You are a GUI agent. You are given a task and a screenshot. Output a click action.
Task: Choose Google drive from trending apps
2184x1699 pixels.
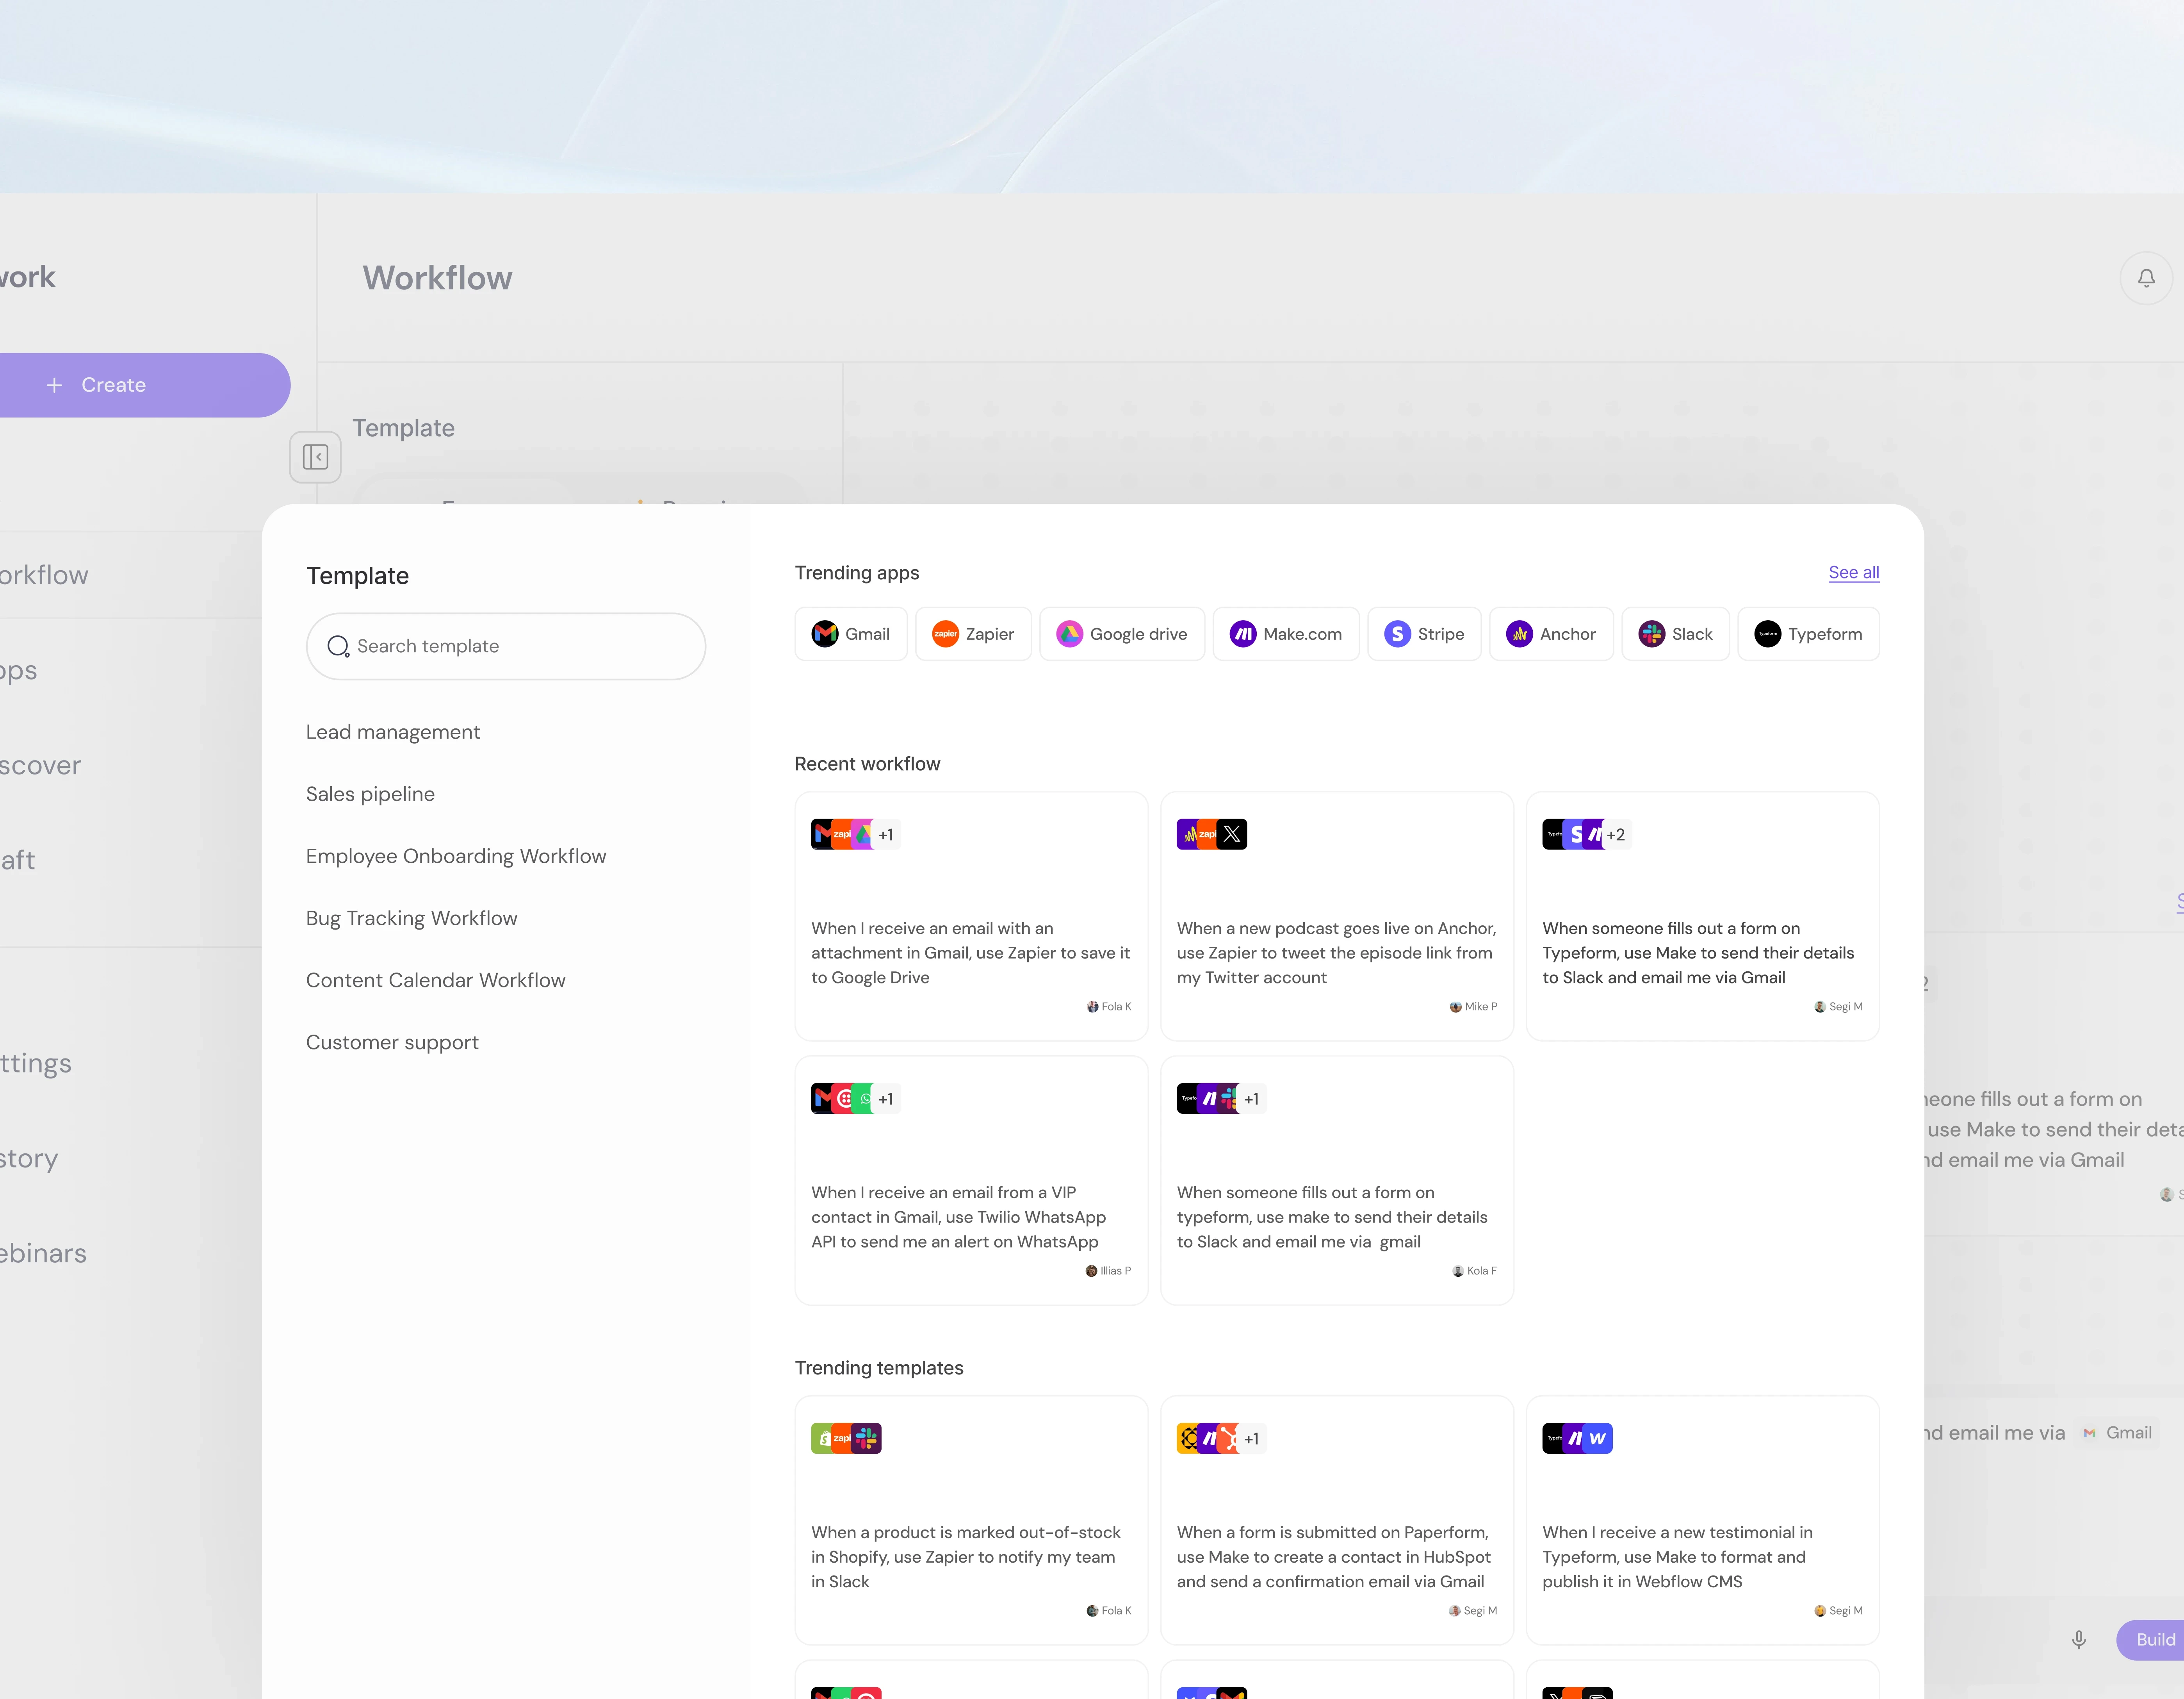tap(1122, 634)
